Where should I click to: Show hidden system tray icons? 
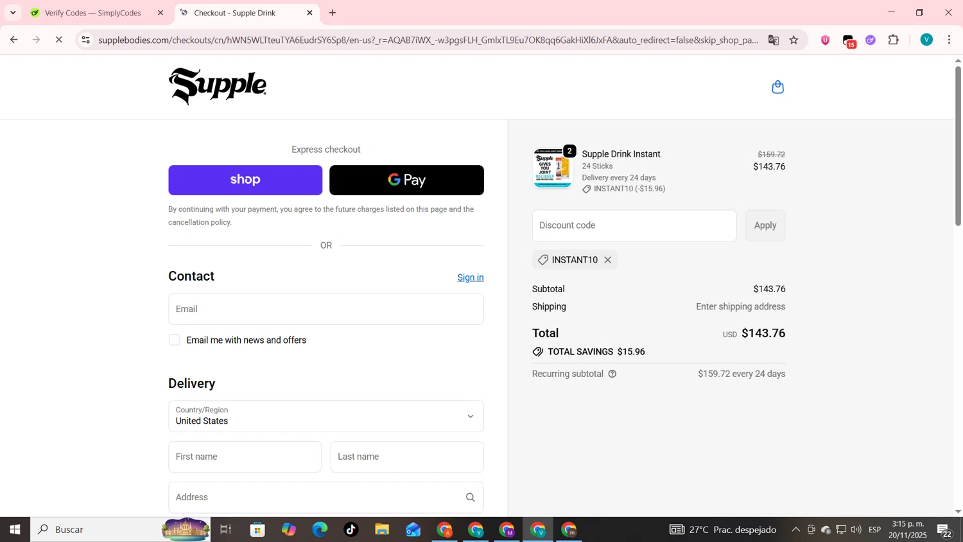795,530
